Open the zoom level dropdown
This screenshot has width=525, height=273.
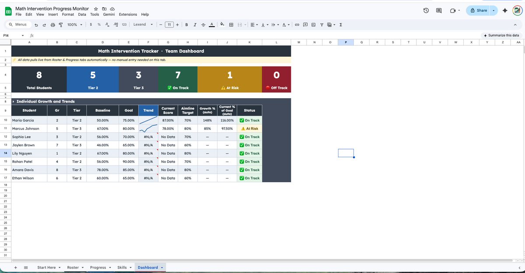point(75,25)
